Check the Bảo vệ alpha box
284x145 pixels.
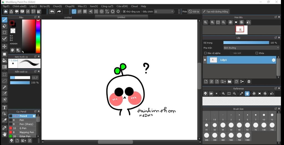click(205, 53)
